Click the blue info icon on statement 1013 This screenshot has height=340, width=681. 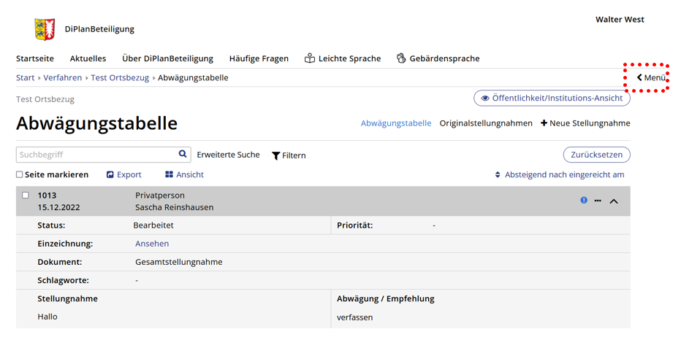[584, 201]
